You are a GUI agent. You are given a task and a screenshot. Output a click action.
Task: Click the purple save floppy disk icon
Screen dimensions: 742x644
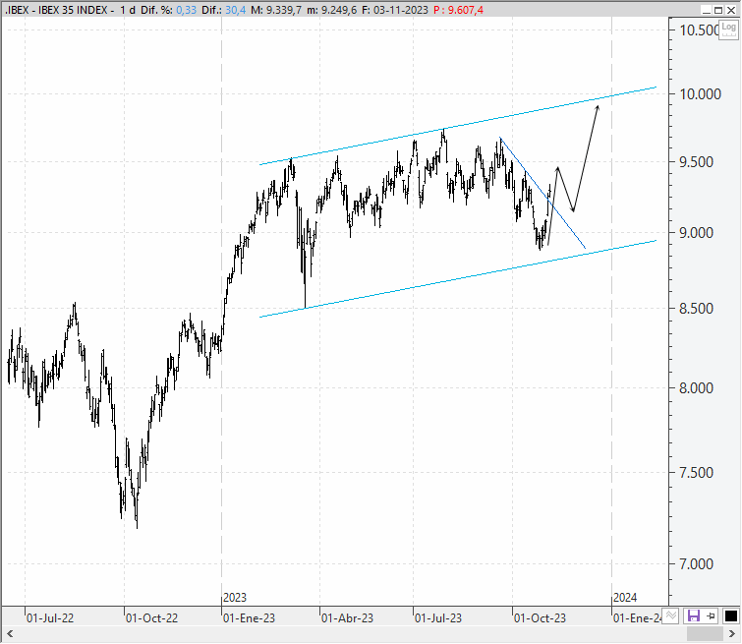click(693, 616)
